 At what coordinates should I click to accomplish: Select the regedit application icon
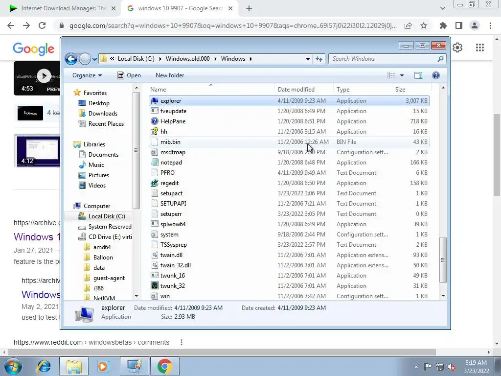[x=155, y=183]
